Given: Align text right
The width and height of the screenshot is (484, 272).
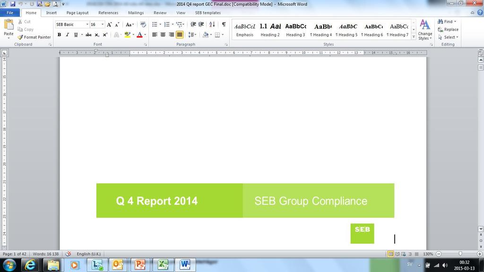Looking at the screenshot, I should coord(171,35).
